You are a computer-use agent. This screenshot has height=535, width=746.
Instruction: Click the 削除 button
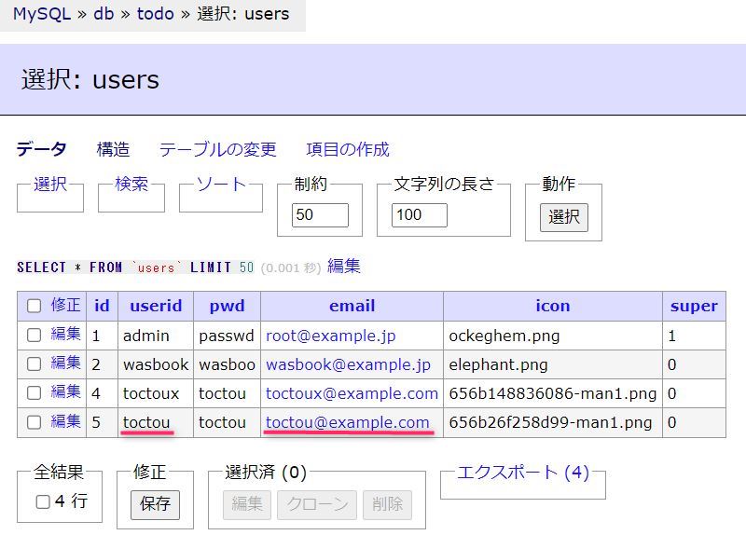coord(387,504)
